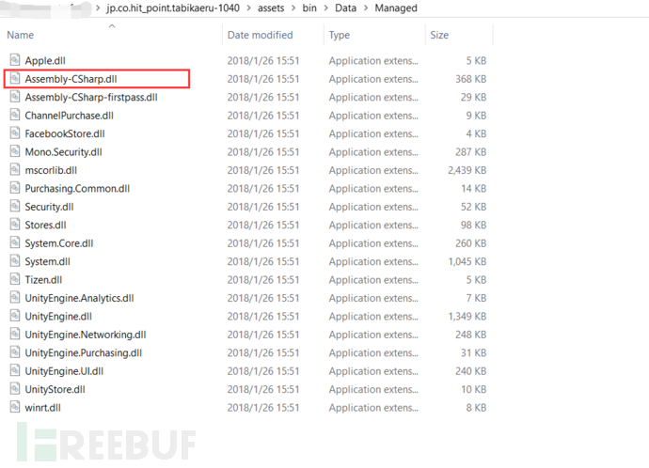Select the Assembly-CSharp-firstpass.dll file name
649x468 pixels.
pyautogui.click(x=91, y=97)
